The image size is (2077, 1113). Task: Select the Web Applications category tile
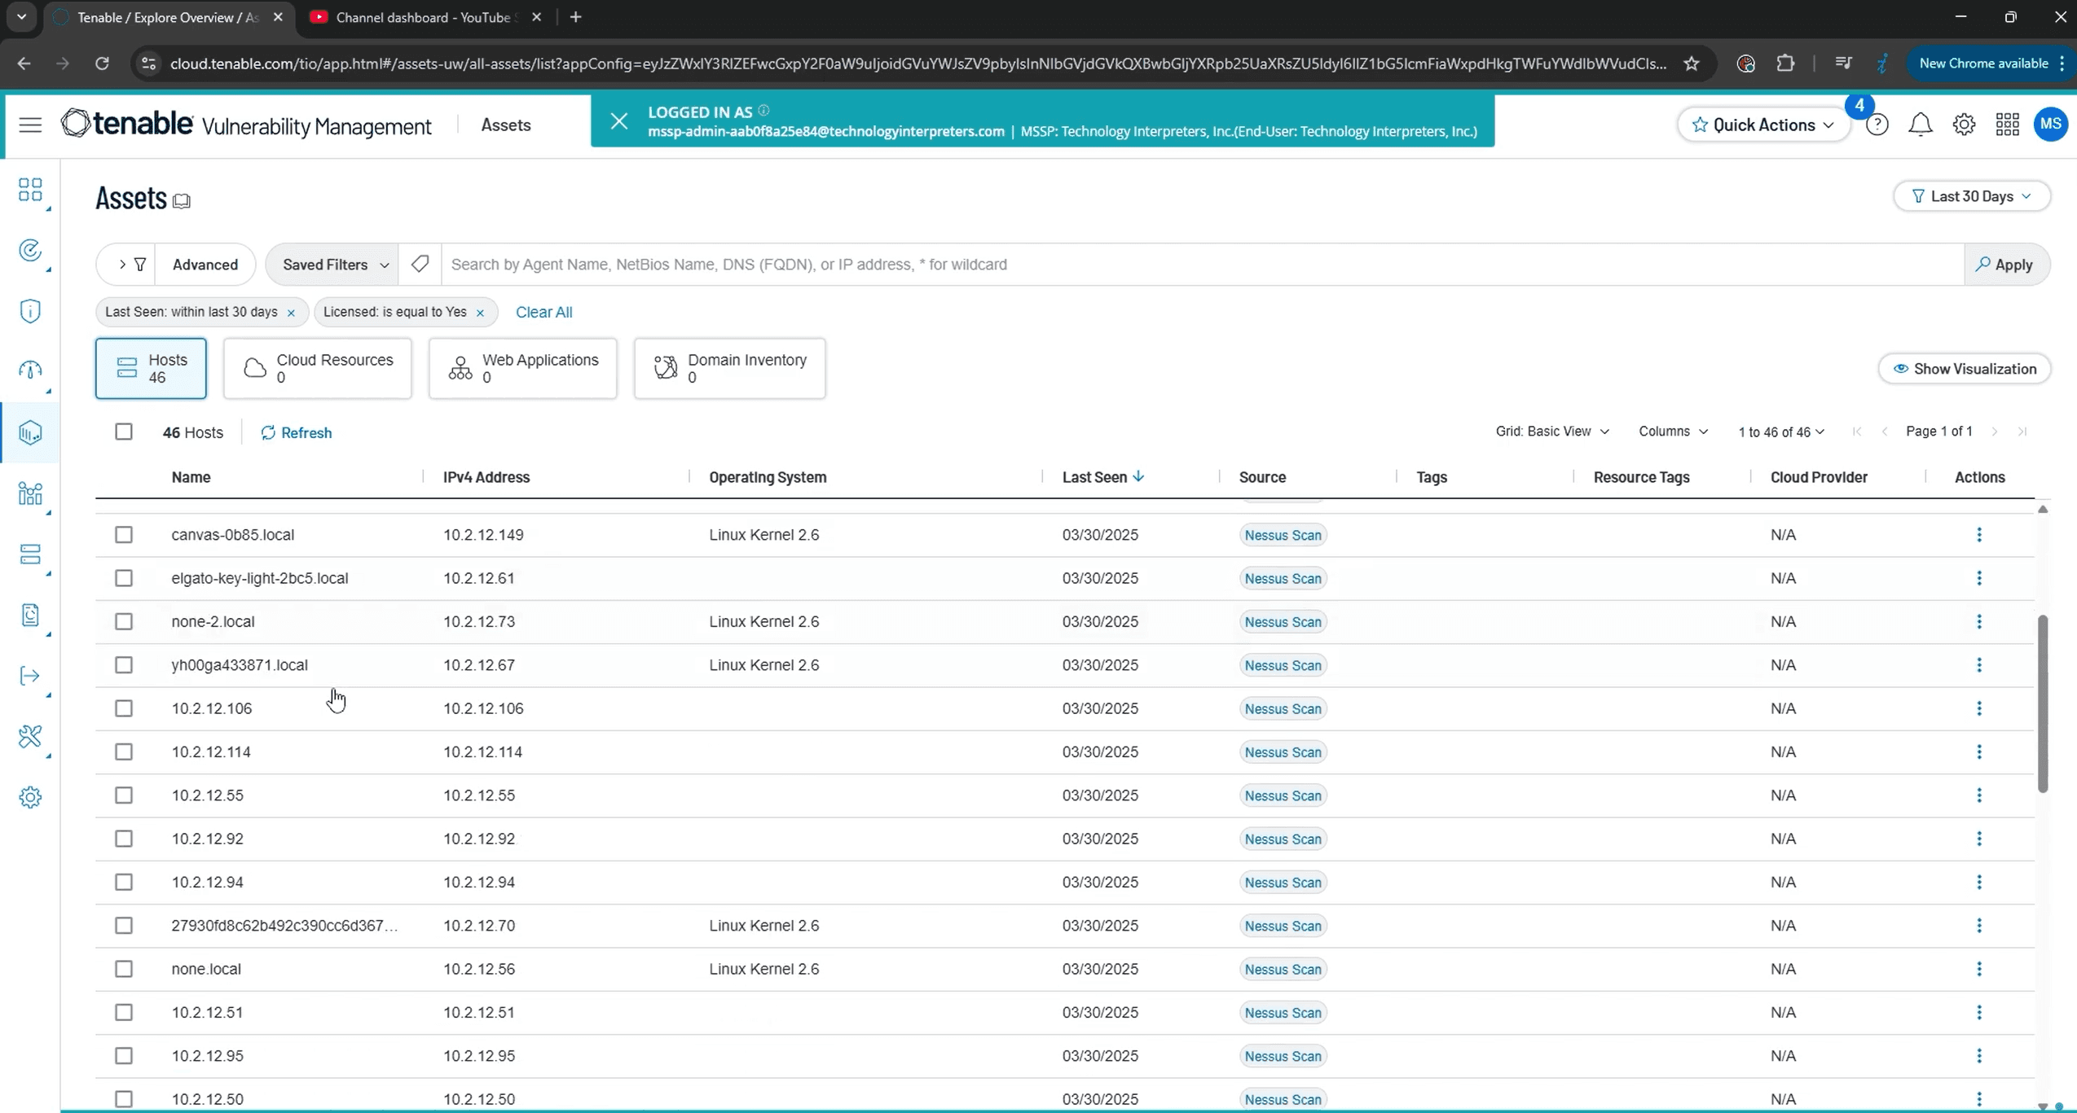point(522,368)
